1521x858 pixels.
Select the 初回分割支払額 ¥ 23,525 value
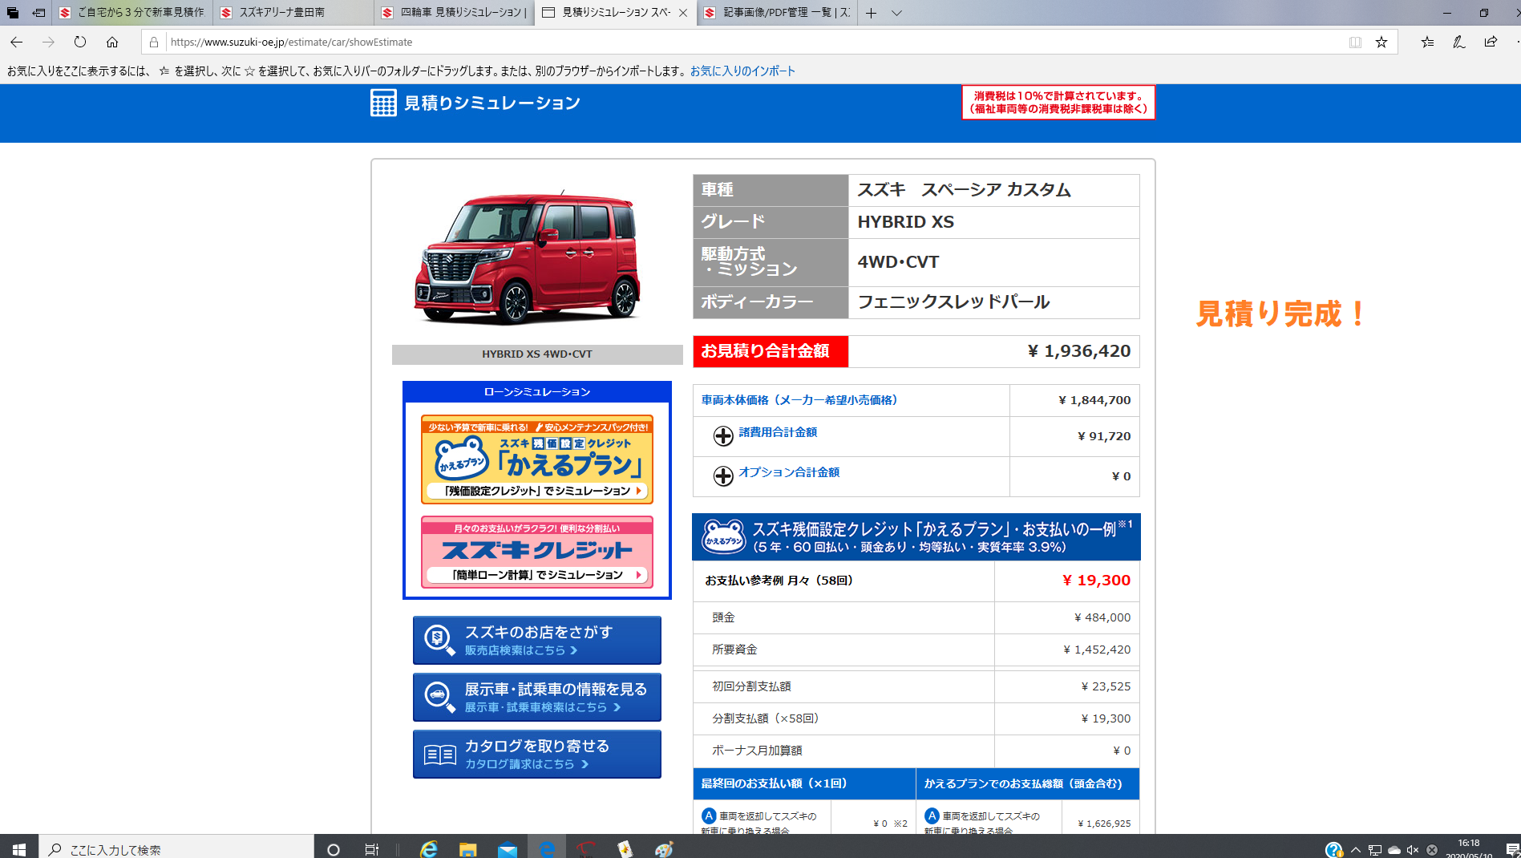click(x=1106, y=686)
